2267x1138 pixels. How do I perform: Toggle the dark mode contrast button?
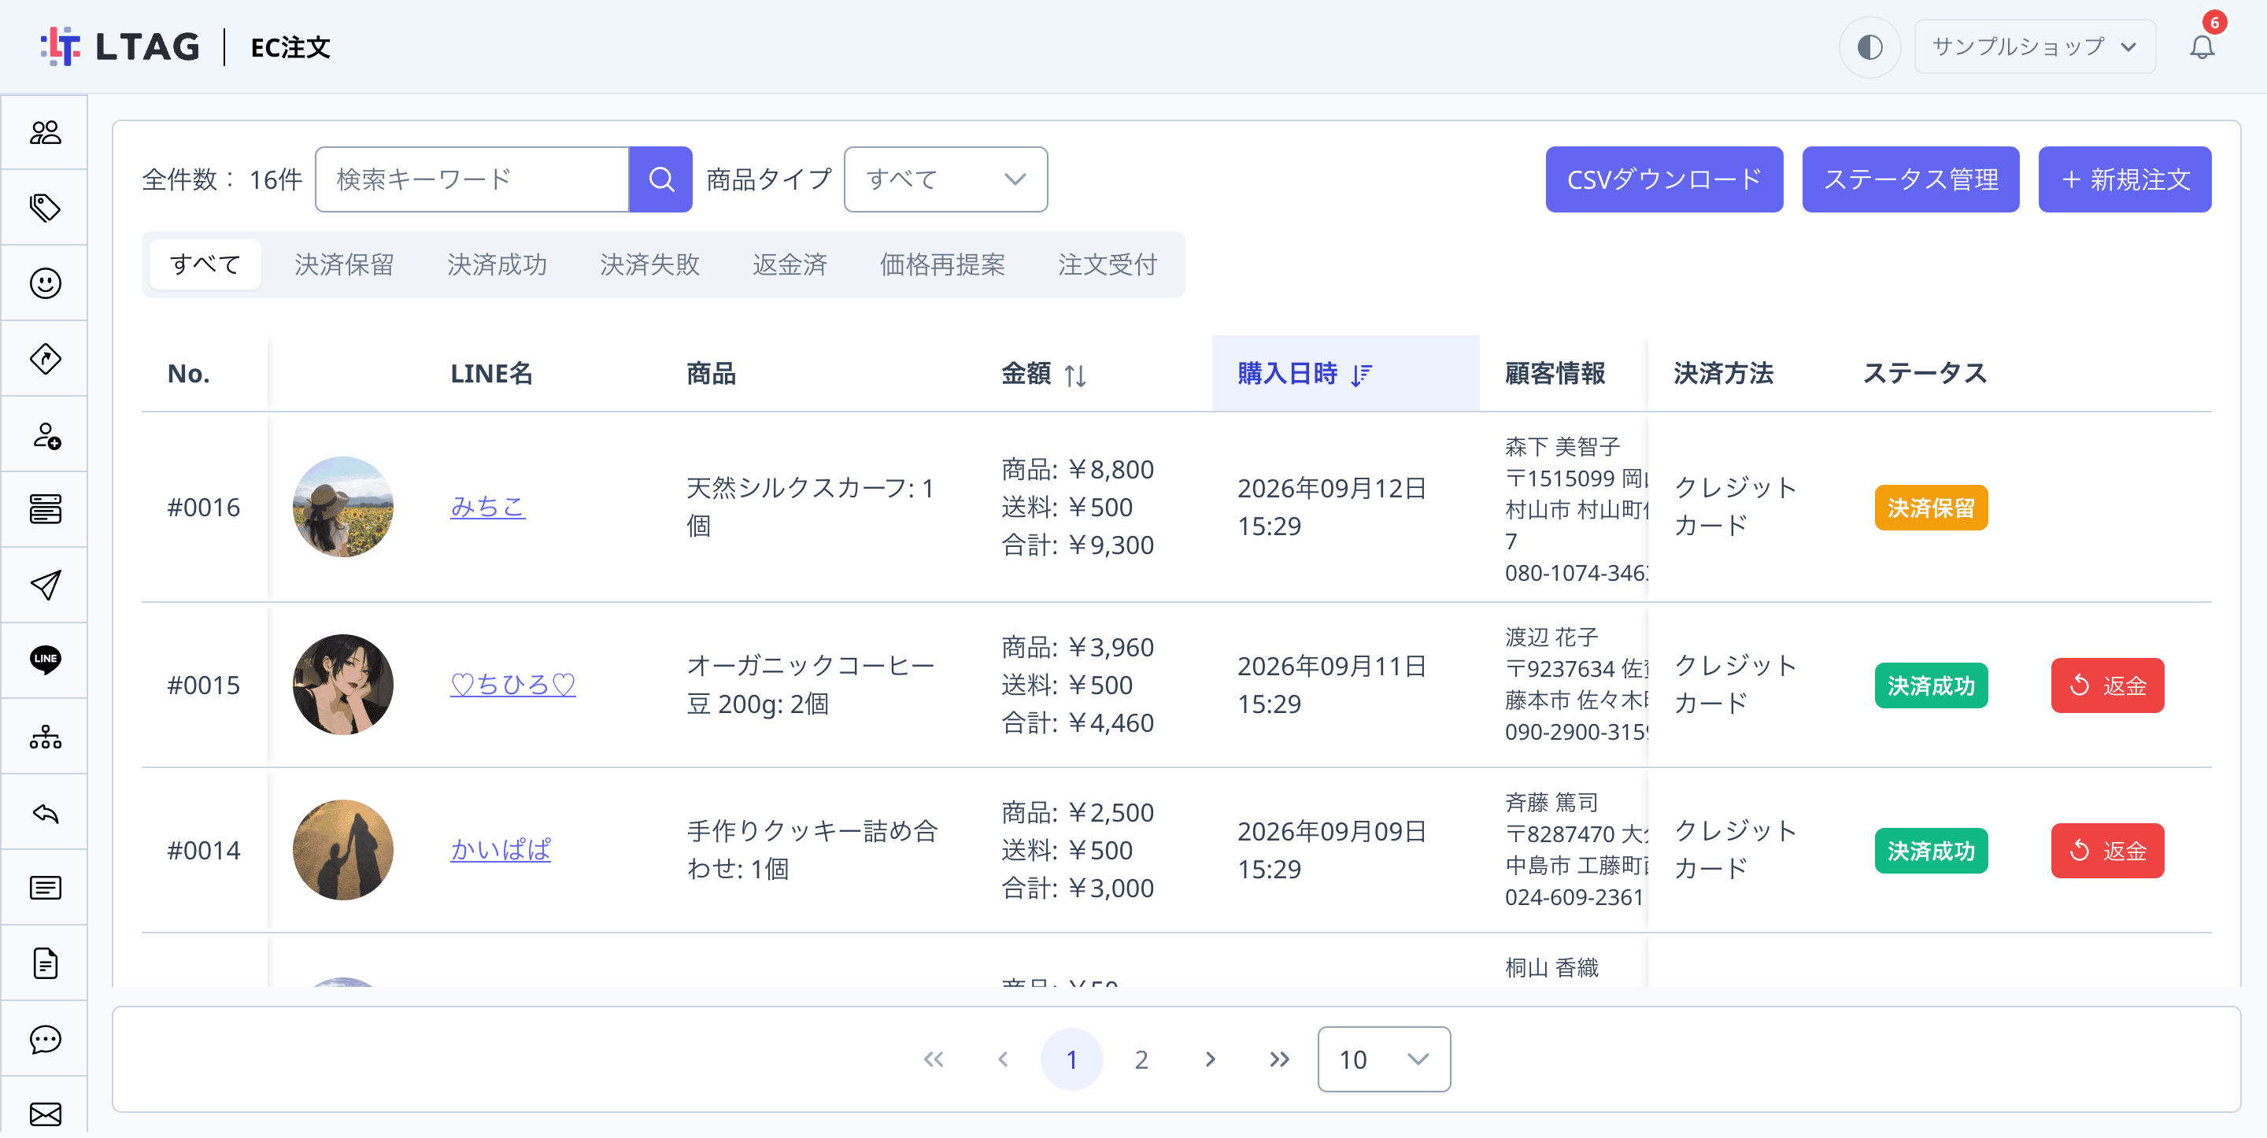tap(1869, 46)
